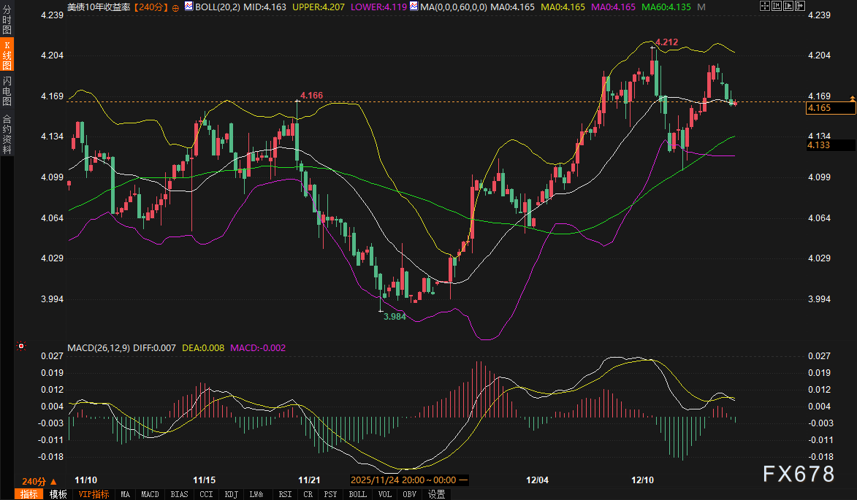Toggle the MACD indicator in bottom bar
This screenshot has width=857, height=500.
[150, 494]
